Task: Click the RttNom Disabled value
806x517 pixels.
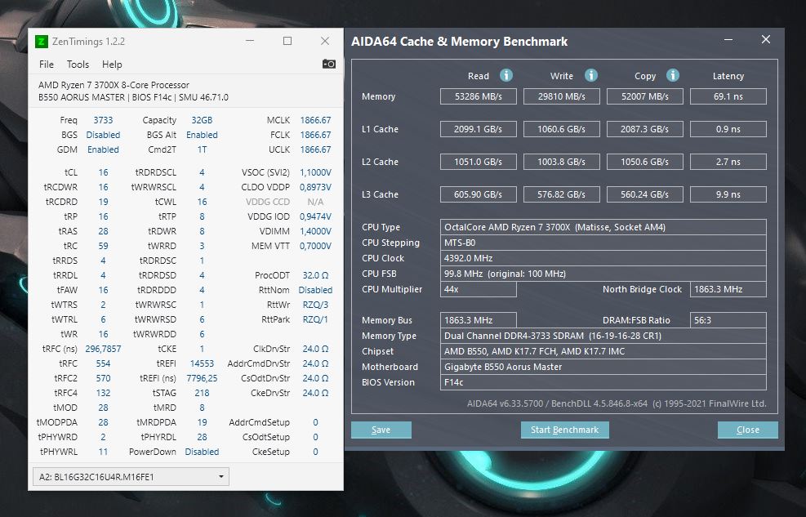Action: point(315,290)
